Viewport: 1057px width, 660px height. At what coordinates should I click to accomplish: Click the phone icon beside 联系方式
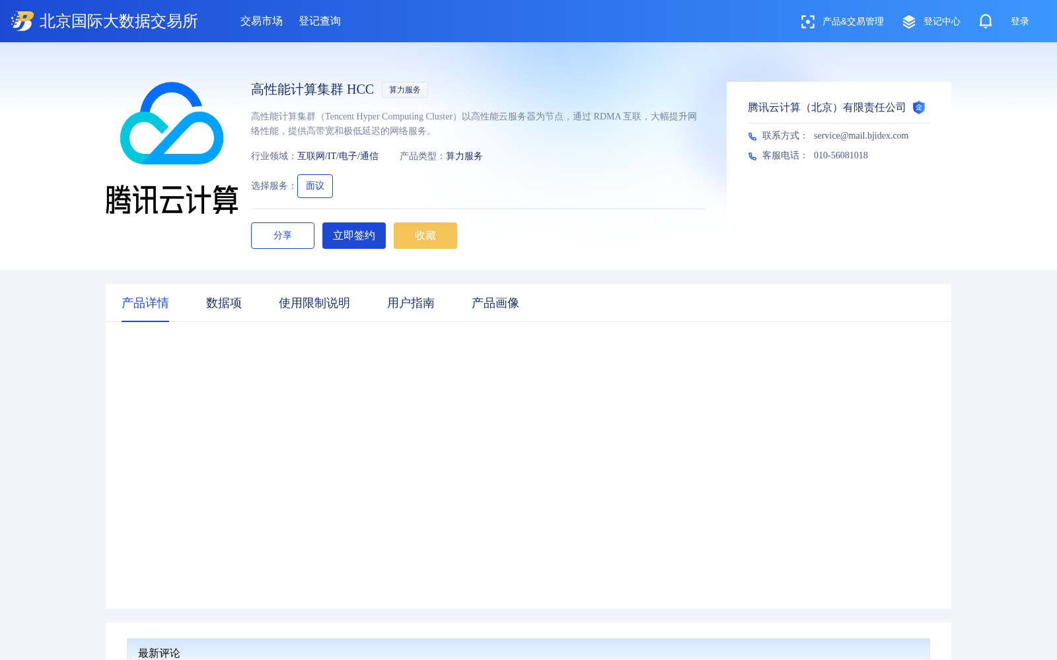click(x=752, y=137)
